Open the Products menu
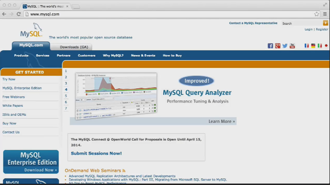The width and height of the screenshot is (330, 185). 21,56
